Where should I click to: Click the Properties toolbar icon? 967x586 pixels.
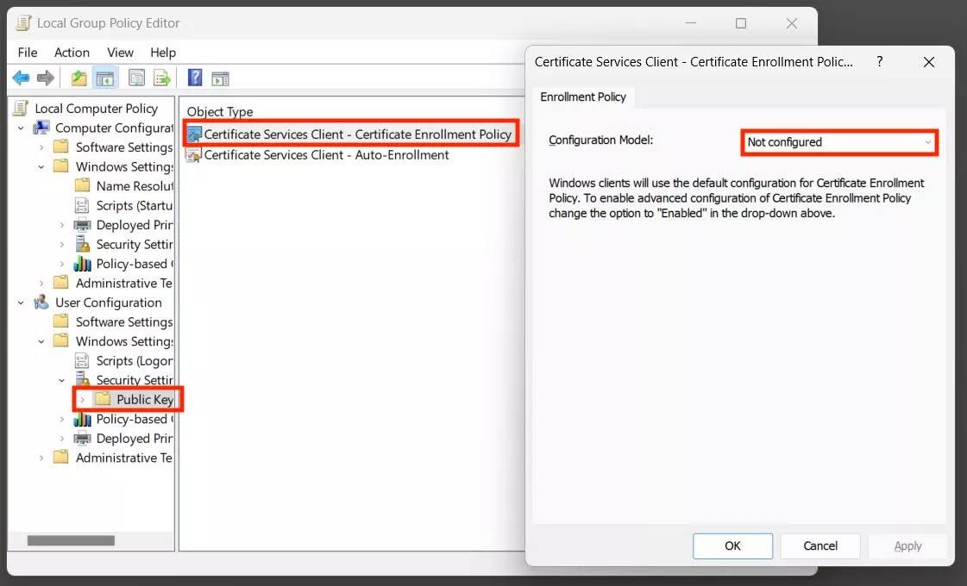(x=136, y=78)
